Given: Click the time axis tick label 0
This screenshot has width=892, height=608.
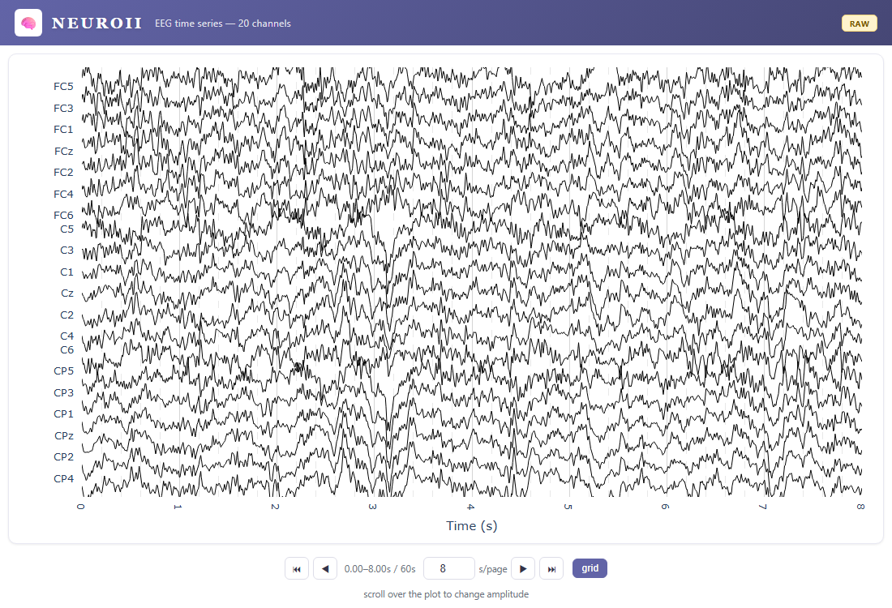Looking at the screenshot, I should click(x=81, y=506).
